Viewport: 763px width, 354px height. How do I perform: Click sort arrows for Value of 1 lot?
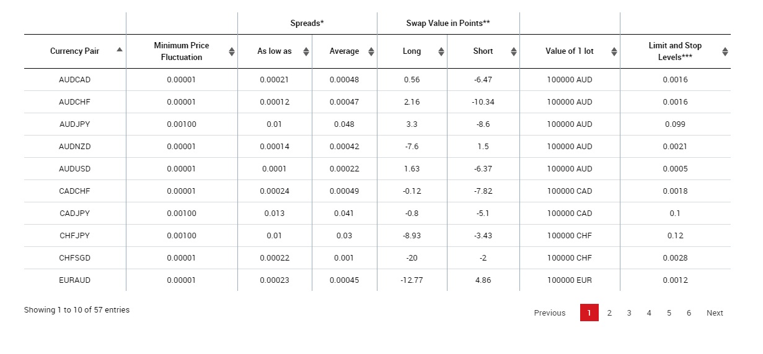(614, 52)
